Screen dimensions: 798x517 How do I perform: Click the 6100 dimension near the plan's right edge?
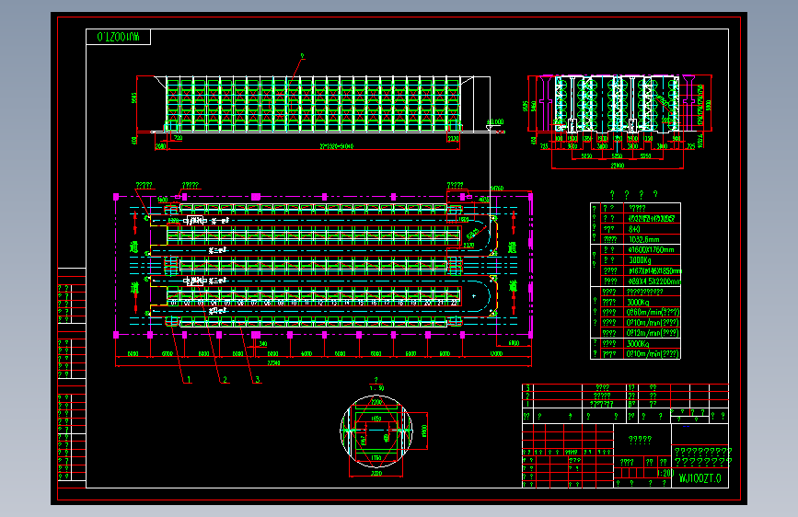click(x=514, y=343)
